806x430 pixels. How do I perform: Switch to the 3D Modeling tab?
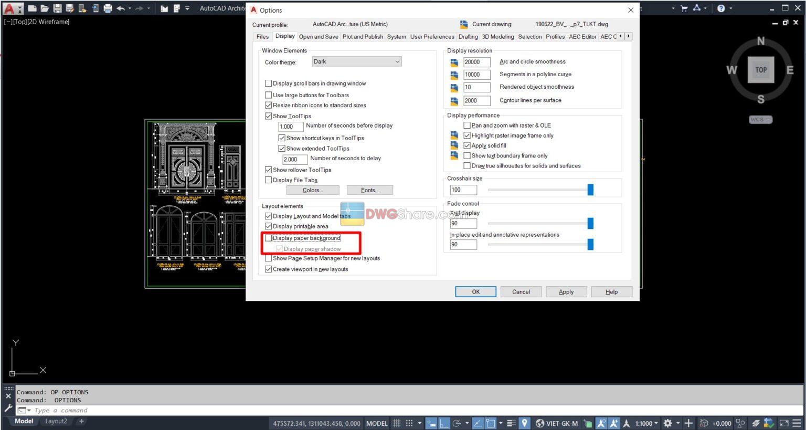[497, 37]
